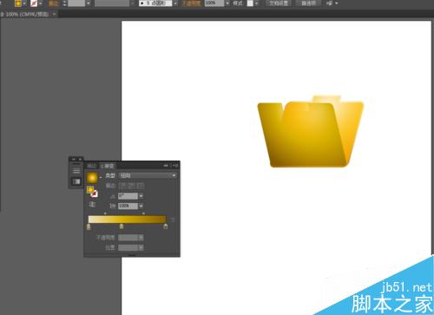
Task: Click the opacity 100% field in control bar
Action: tap(214, 3)
